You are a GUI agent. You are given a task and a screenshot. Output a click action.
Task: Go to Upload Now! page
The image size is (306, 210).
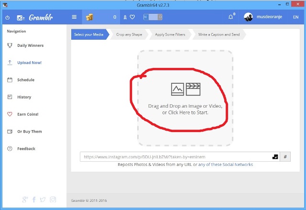click(x=30, y=63)
